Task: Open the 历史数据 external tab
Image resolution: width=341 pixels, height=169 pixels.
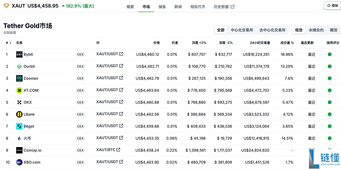Action: (224, 7)
